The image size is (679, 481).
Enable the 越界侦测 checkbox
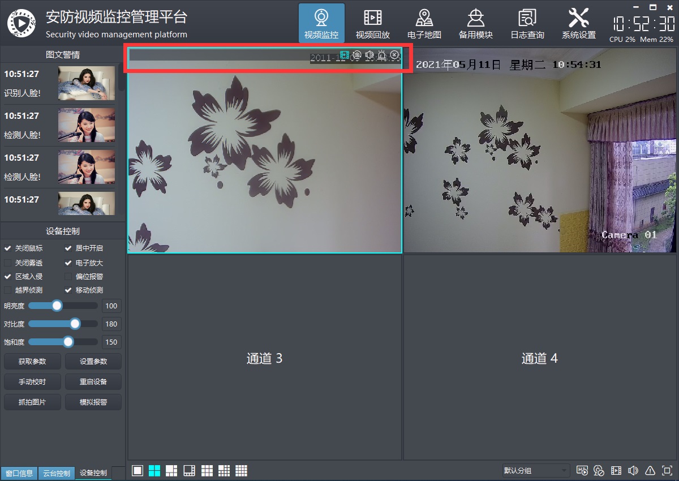pos(7,290)
